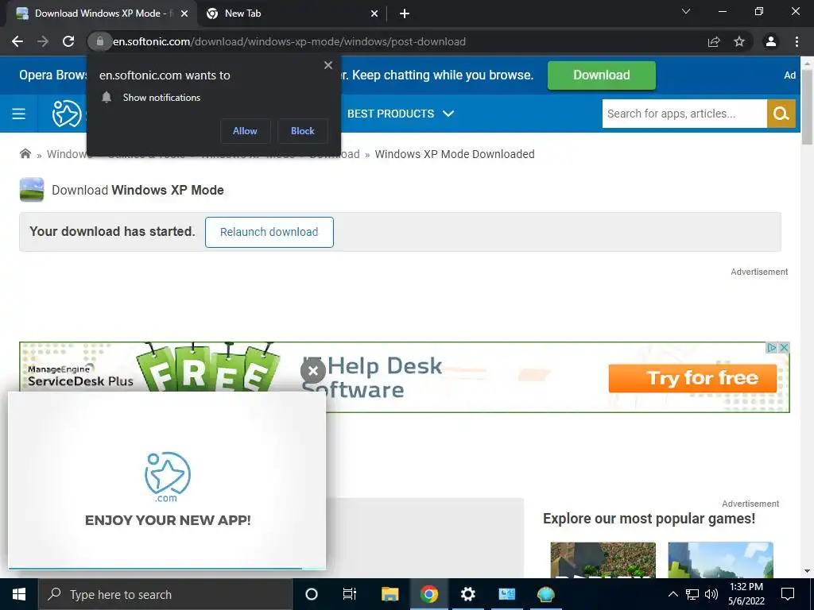Go back to the previous page
The image size is (814, 610).
[x=17, y=41]
